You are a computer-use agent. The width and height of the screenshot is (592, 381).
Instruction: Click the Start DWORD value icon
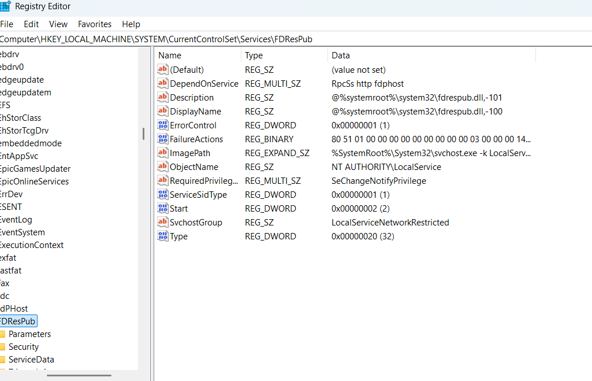pyautogui.click(x=163, y=208)
